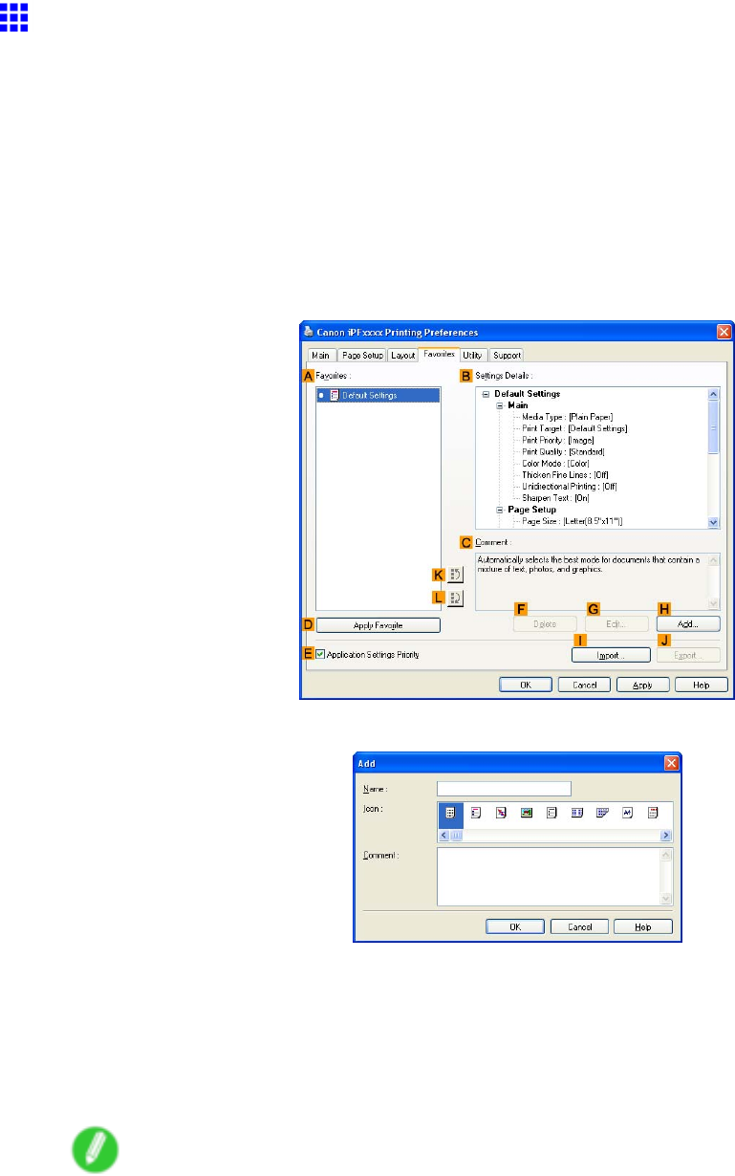The width and height of the screenshot is (735, 1176).
Task: Go to the Layout tab
Action: click(x=403, y=356)
